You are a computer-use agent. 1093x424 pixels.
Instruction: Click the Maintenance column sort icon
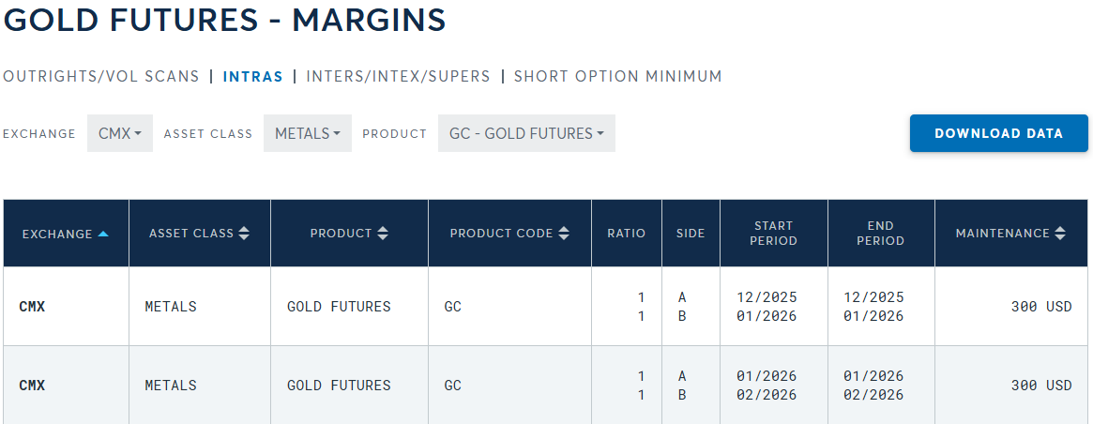point(1060,234)
